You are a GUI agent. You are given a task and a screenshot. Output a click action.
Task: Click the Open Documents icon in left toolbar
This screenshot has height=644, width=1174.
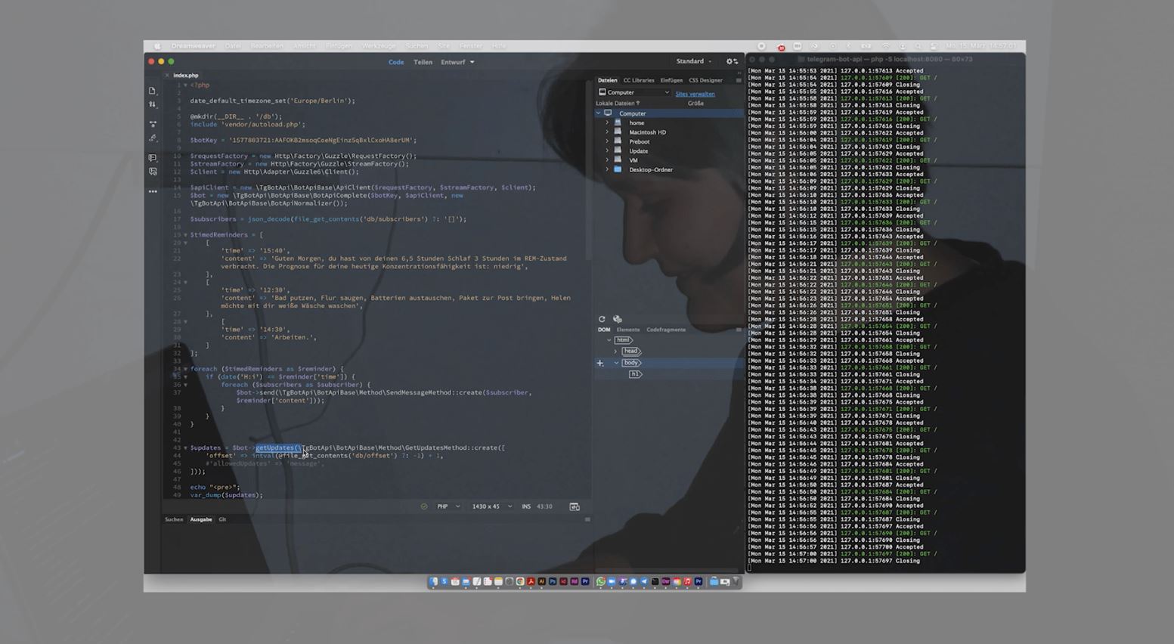coord(153,91)
